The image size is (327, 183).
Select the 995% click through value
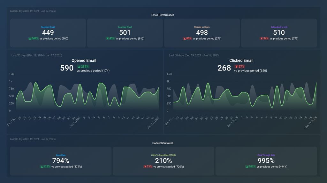266,161
